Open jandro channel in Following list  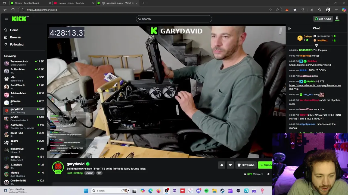pos(24,119)
